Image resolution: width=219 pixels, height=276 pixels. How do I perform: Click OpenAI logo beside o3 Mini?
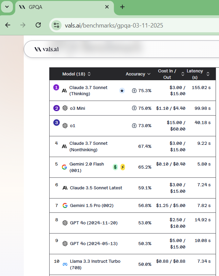[x=65, y=108]
